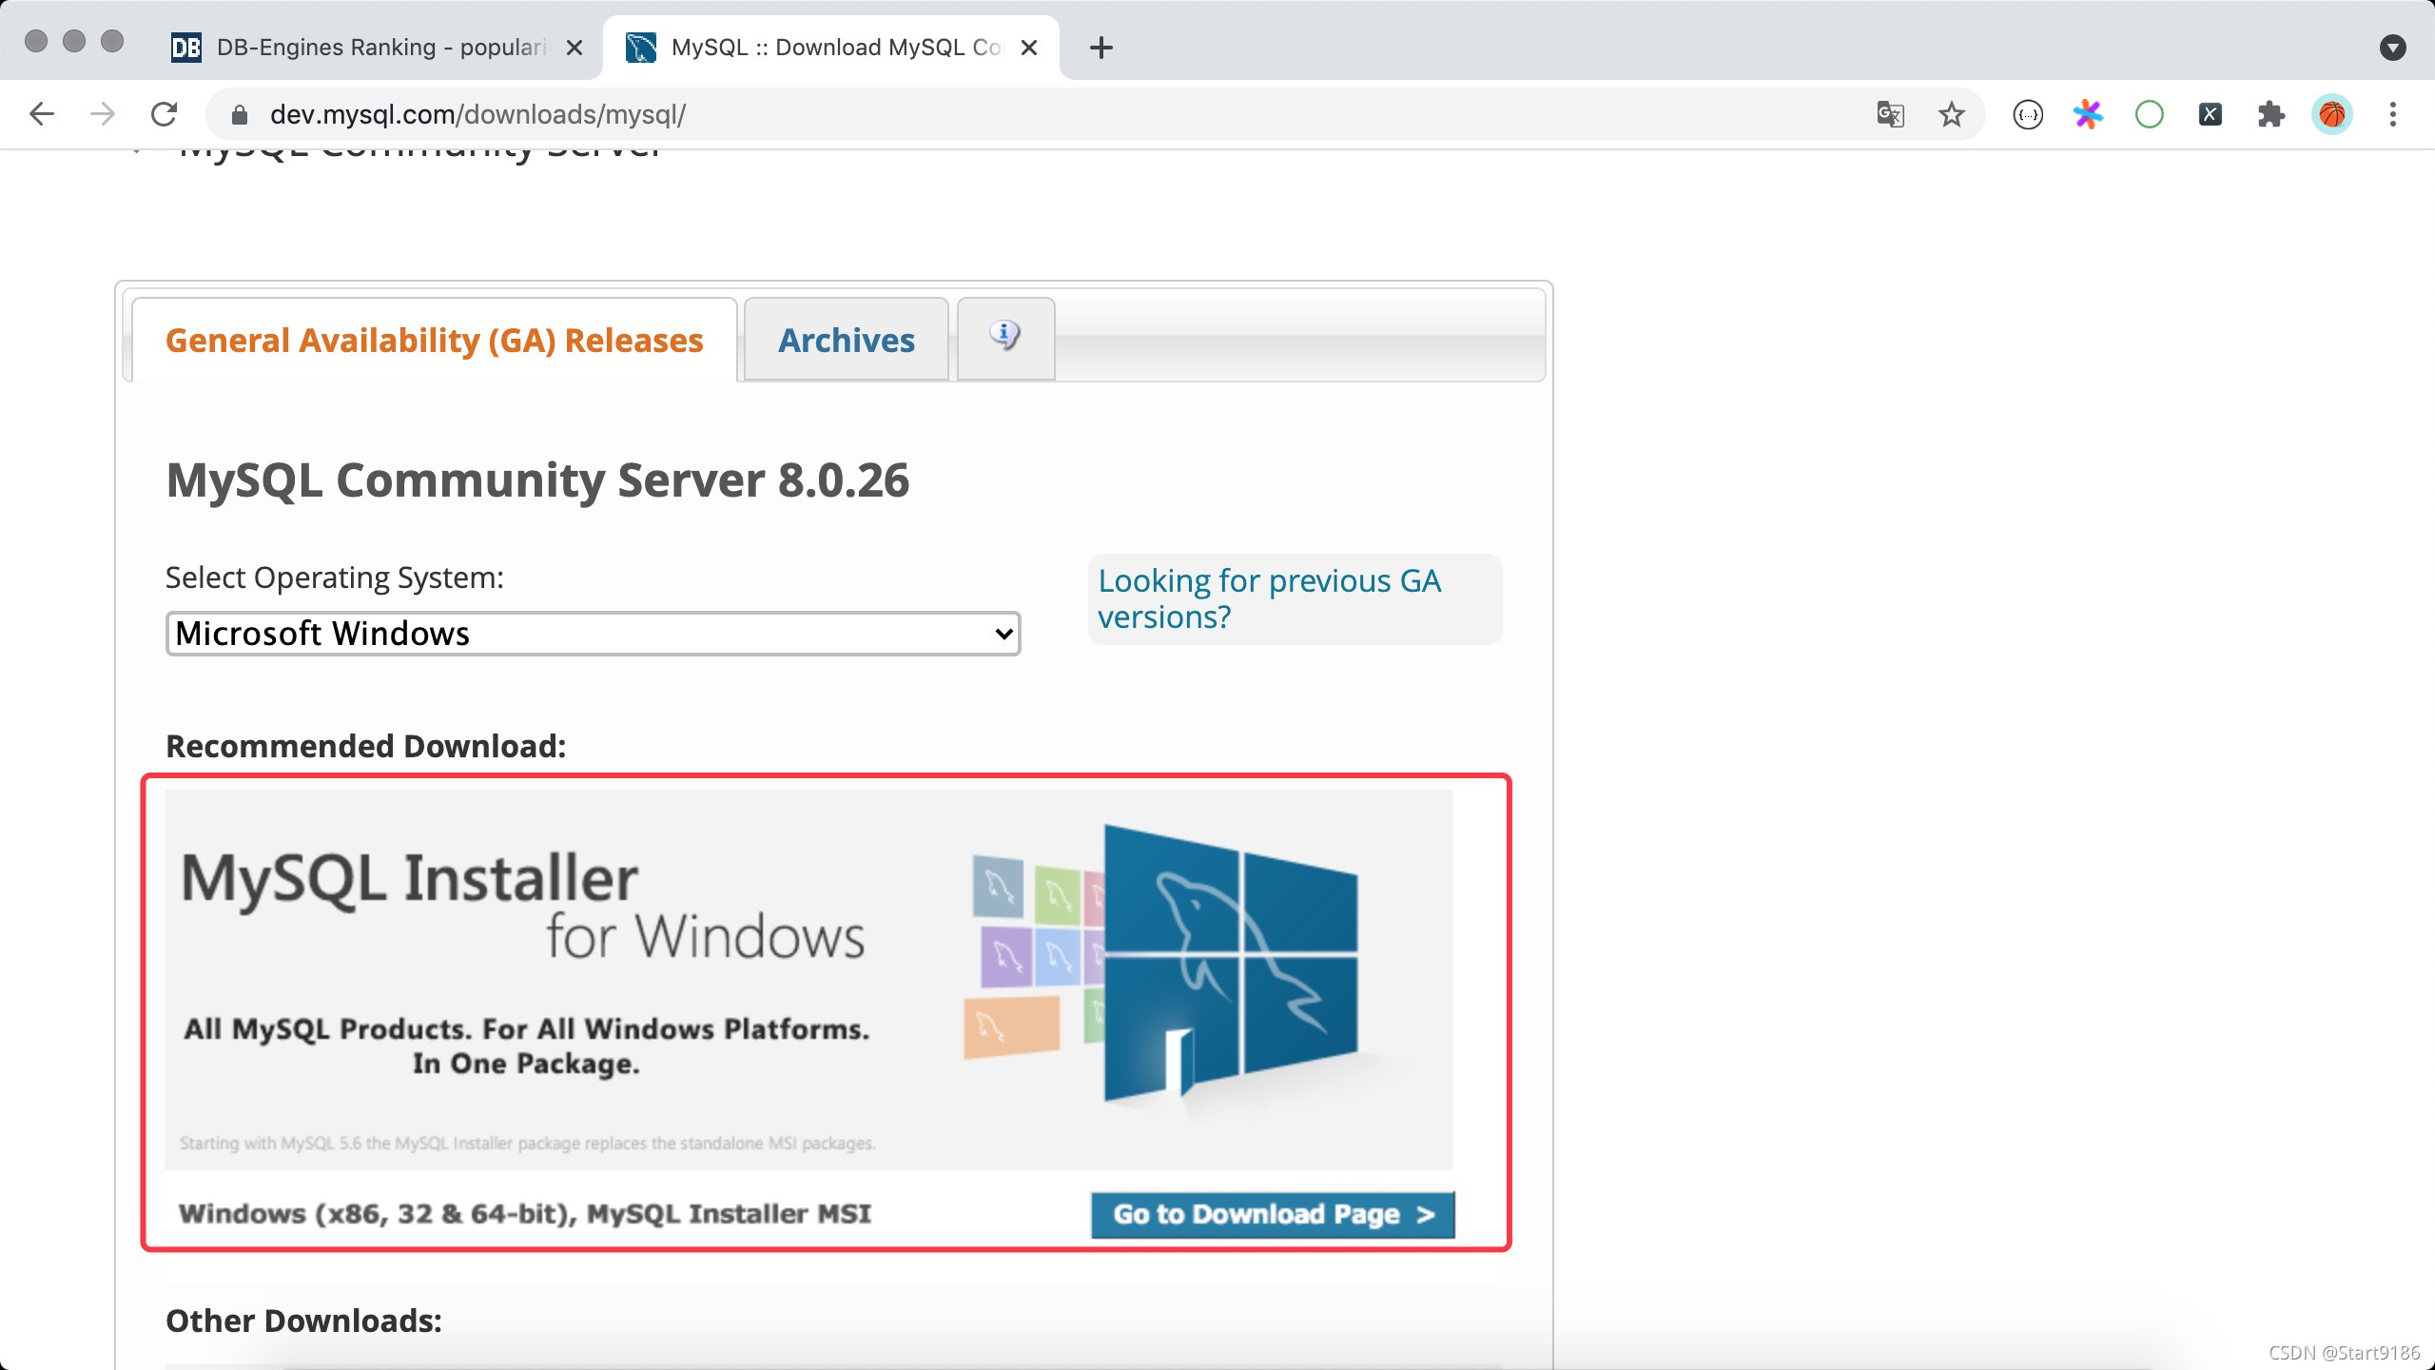
Task: Click the curly braces extension icon
Action: click(x=2028, y=114)
